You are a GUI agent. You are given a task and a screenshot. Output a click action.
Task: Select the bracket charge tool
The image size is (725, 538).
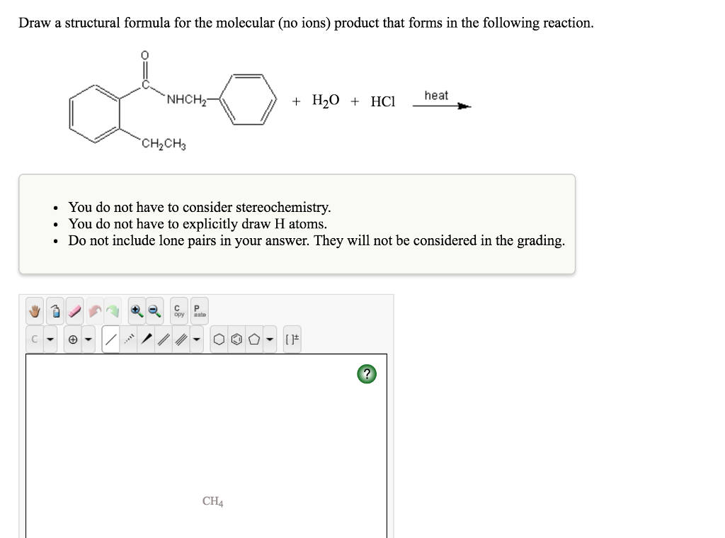(x=292, y=339)
